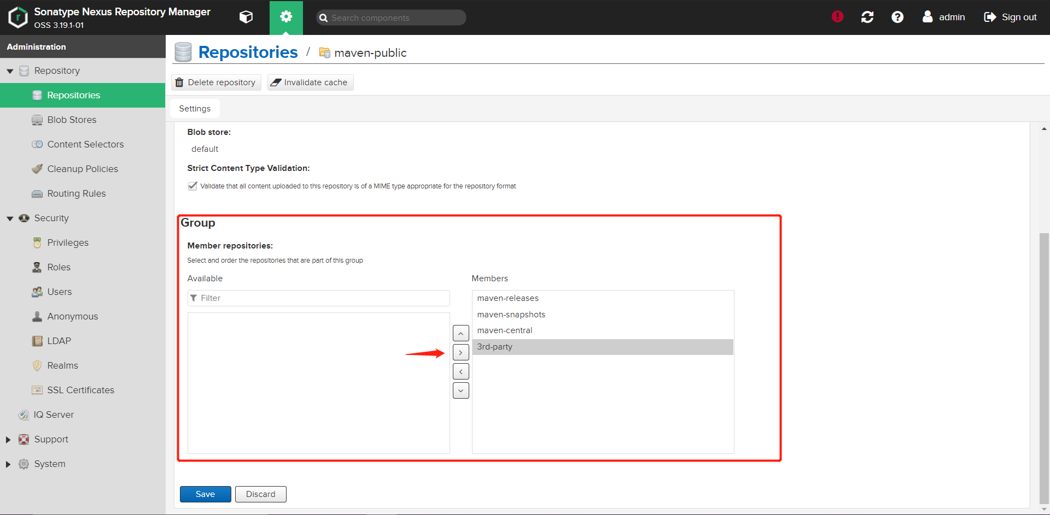Open the Server administration gear icon
The width and height of the screenshot is (1050, 515).
286,17
